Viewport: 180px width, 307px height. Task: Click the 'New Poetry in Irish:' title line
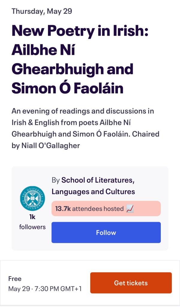coord(80,31)
